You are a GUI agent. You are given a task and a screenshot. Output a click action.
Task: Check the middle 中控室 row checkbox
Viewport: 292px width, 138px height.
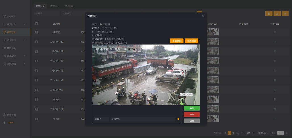pyautogui.click(x=36, y=100)
